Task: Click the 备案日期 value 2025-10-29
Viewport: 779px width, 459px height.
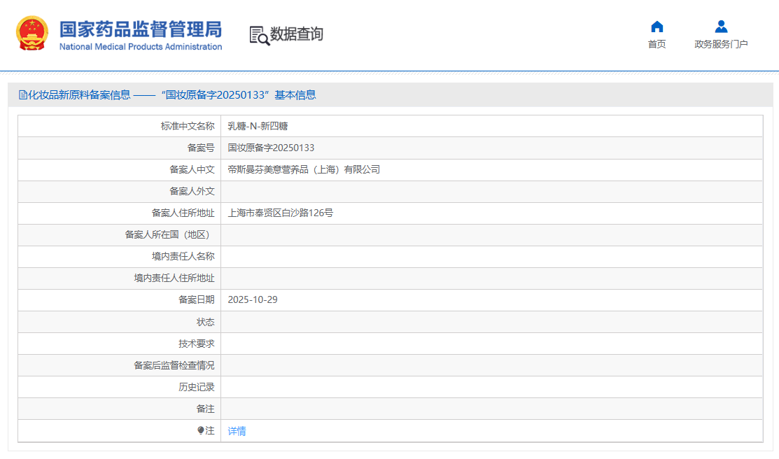Action: point(253,300)
